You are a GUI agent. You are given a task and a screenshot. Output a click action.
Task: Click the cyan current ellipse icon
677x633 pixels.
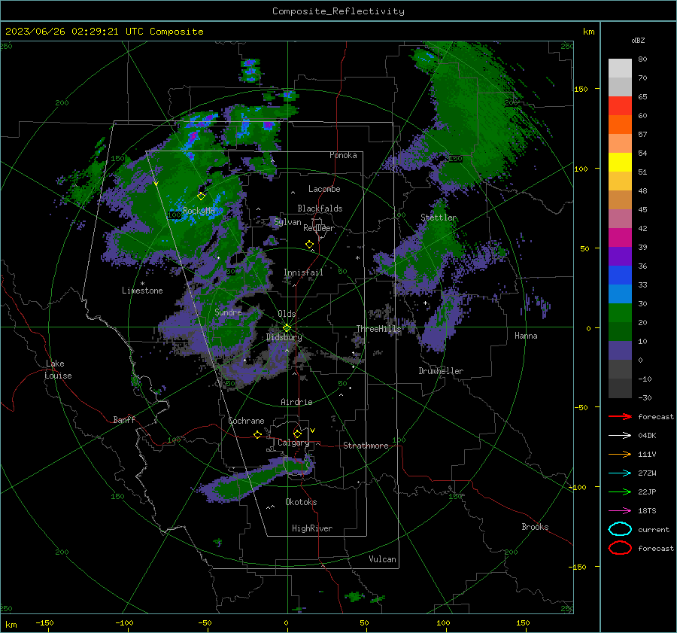coord(620,529)
